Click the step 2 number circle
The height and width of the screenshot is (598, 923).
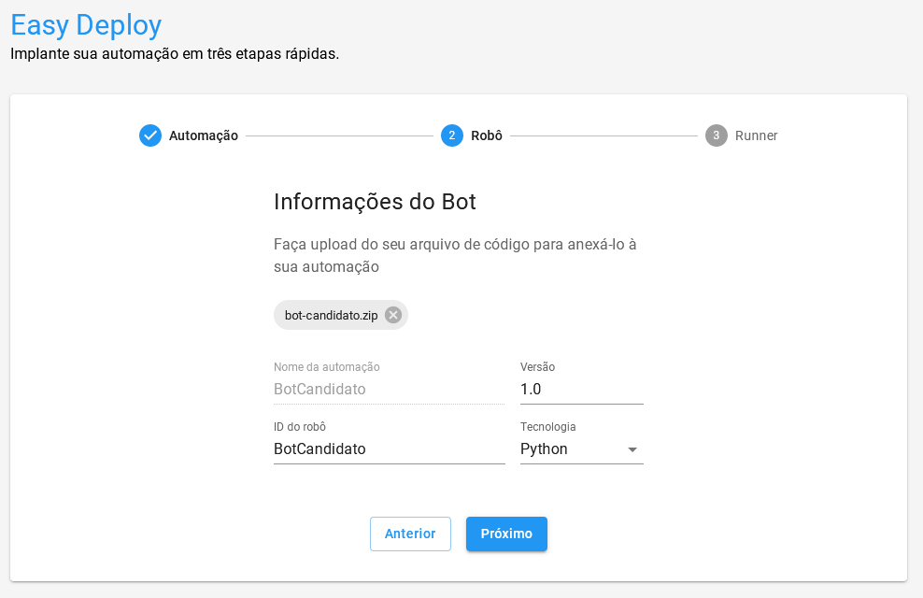click(452, 135)
